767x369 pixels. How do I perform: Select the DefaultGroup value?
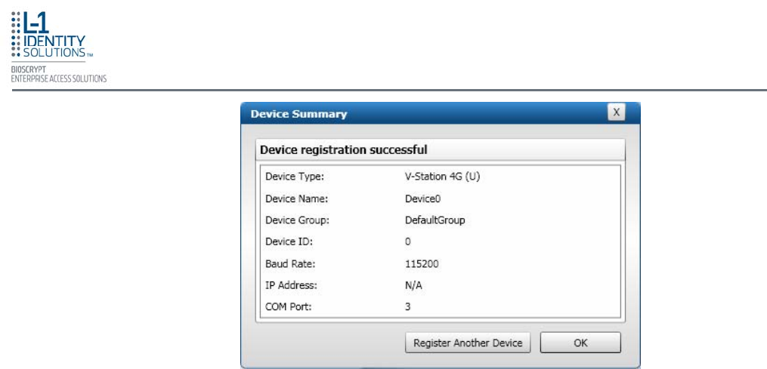(x=435, y=220)
